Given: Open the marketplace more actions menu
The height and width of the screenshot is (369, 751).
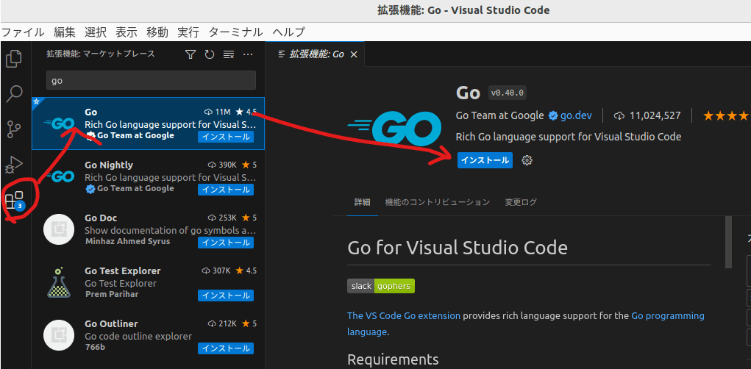Looking at the screenshot, I should coord(248,54).
